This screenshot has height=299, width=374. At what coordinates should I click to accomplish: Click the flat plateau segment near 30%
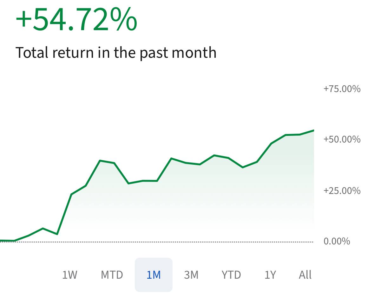pyautogui.click(x=150, y=181)
